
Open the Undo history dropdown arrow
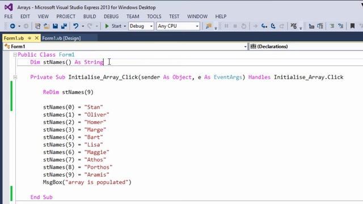pyautogui.click(x=83, y=26)
